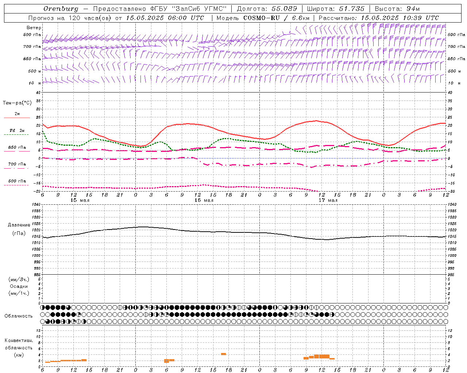The image size is (467, 373).
Task: Select the 'Тем-ра(°C)' temperature panel title
Action: 17,103
